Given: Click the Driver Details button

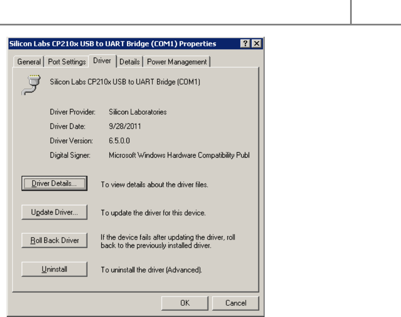Looking at the screenshot, I should (x=55, y=184).
